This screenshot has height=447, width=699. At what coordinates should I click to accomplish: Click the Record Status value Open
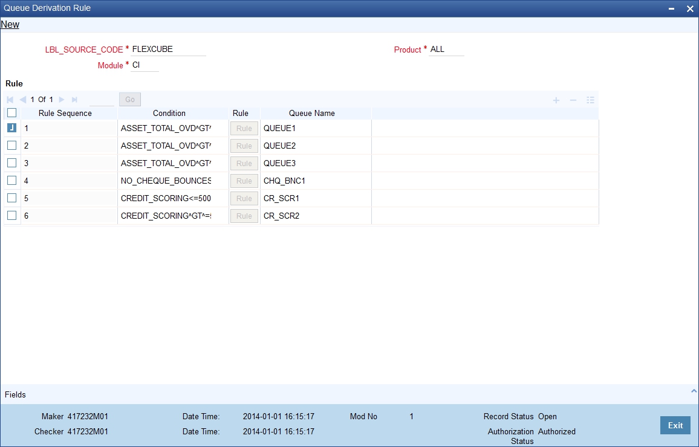[x=547, y=417]
